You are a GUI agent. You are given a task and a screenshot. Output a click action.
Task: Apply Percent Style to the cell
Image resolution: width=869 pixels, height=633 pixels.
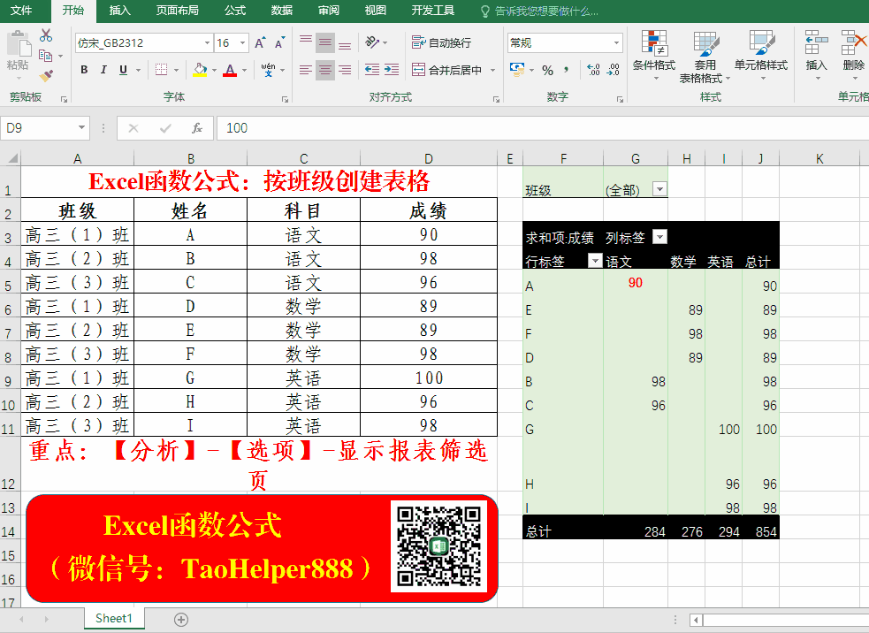(x=547, y=71)
